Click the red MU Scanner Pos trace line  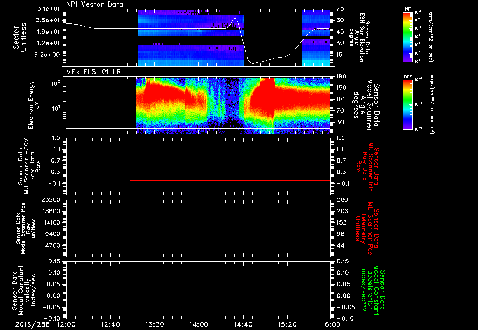(x=230, y=237)
